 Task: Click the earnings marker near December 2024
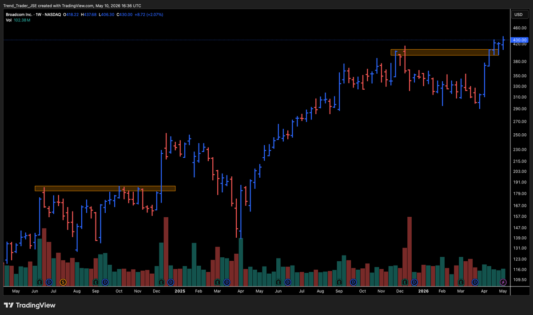click(161, 282)
